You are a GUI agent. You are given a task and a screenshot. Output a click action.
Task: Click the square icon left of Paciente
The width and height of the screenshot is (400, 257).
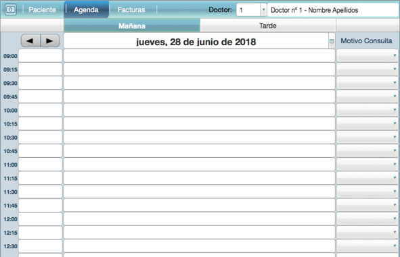click(x=10, y=9)
